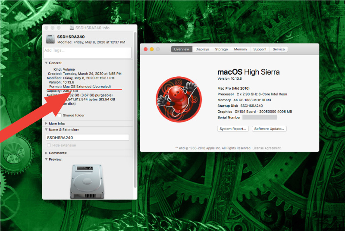The width and height of the screenshot is (345, 231).
Task: Select the Overview tab
Action: tap(182, 49)
